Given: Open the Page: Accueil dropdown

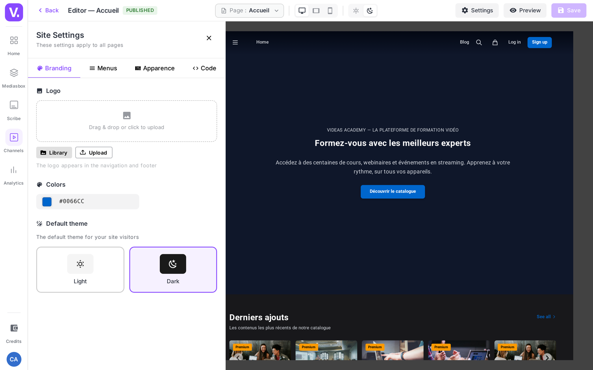Looking at the screenshot, I should [x=249, y=11].
